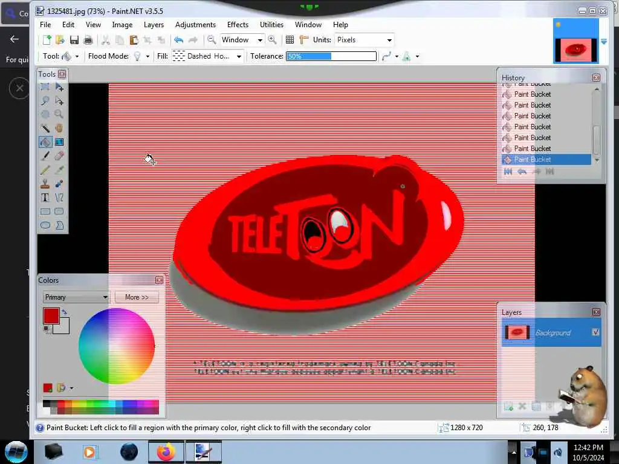Select the highlighted Paint Bucket history entry

pyautogui.click(x=546, y=159)
